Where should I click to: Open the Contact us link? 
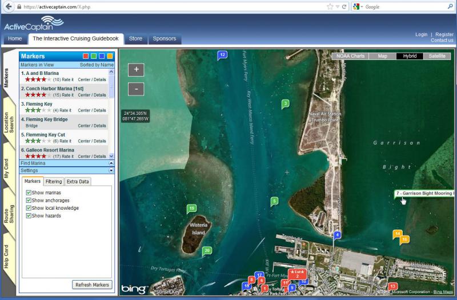tap(442, 40)
